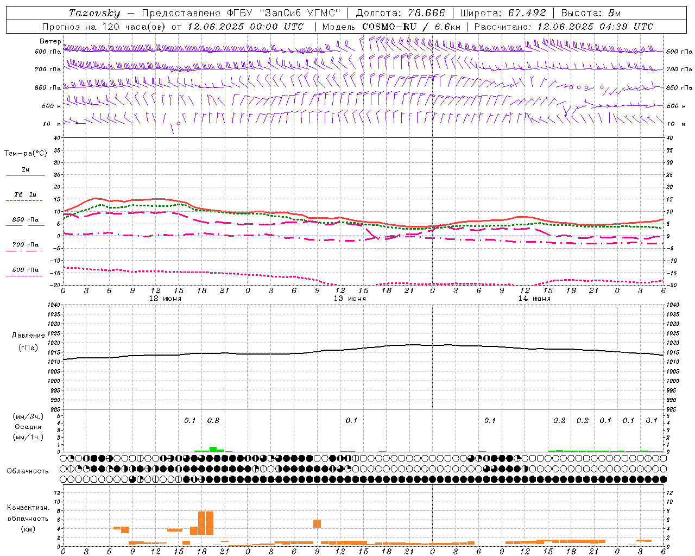Screen dimensions: 695x556
Task: Click the longitude value Долгота: 78.666
Action: (x=400, y=13)
